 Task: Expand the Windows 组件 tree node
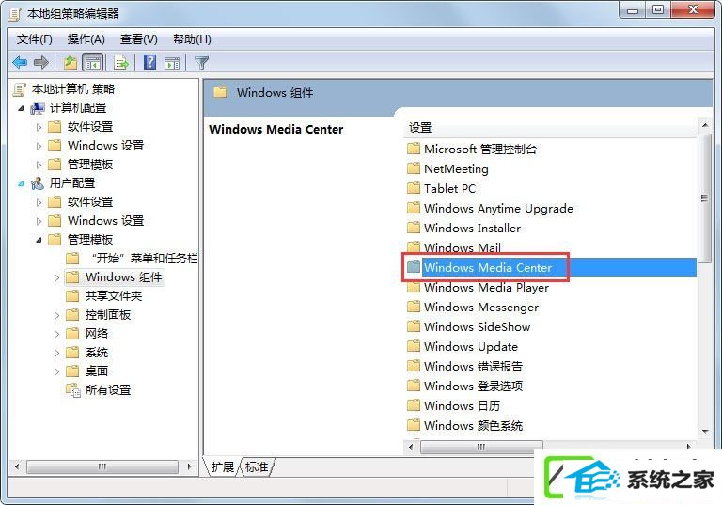pyautogui.click(x=56, y=277)
